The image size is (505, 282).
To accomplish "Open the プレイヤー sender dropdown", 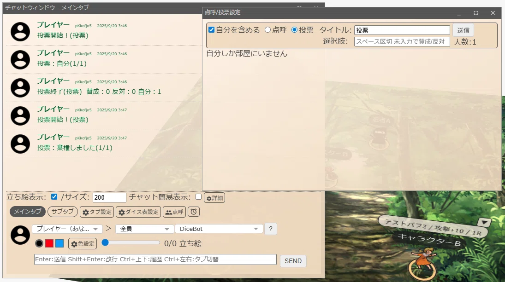I will (x=67, y=229).
